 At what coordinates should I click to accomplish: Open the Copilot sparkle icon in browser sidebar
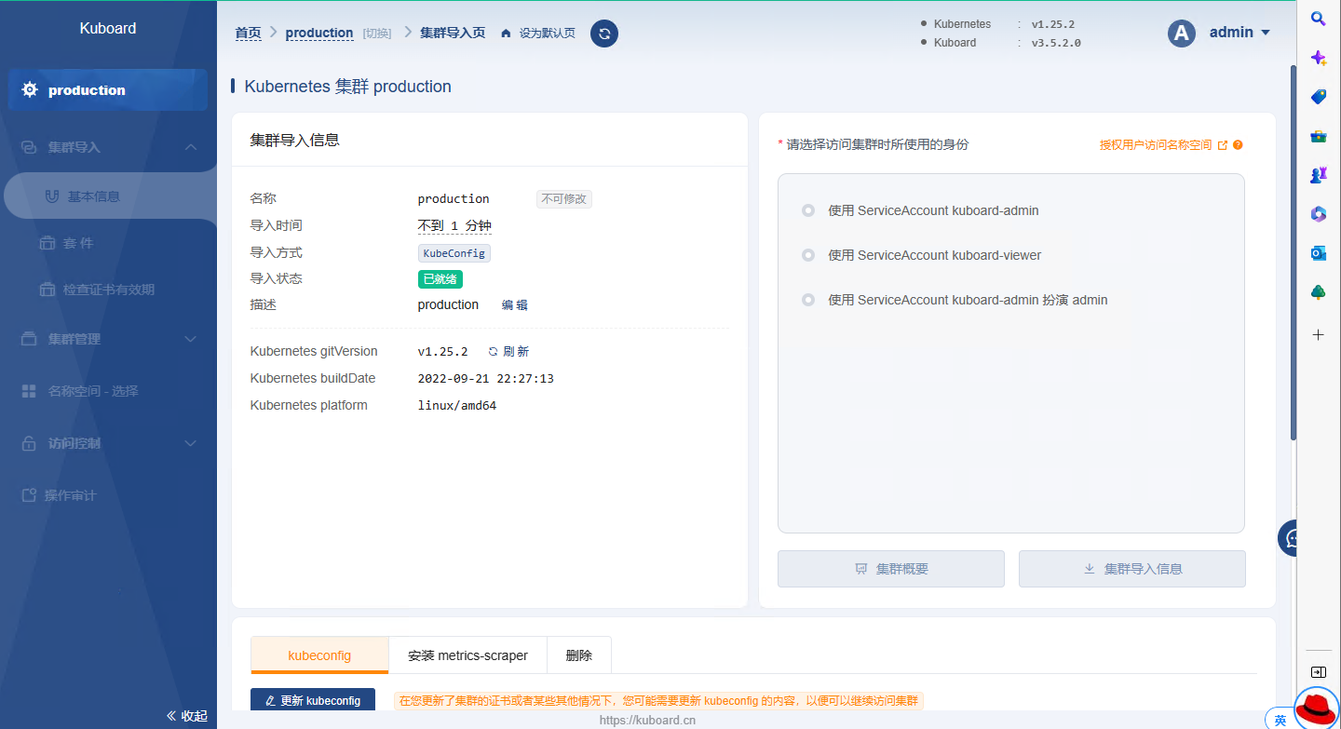pyautogui.click(x=1319, y=58)
